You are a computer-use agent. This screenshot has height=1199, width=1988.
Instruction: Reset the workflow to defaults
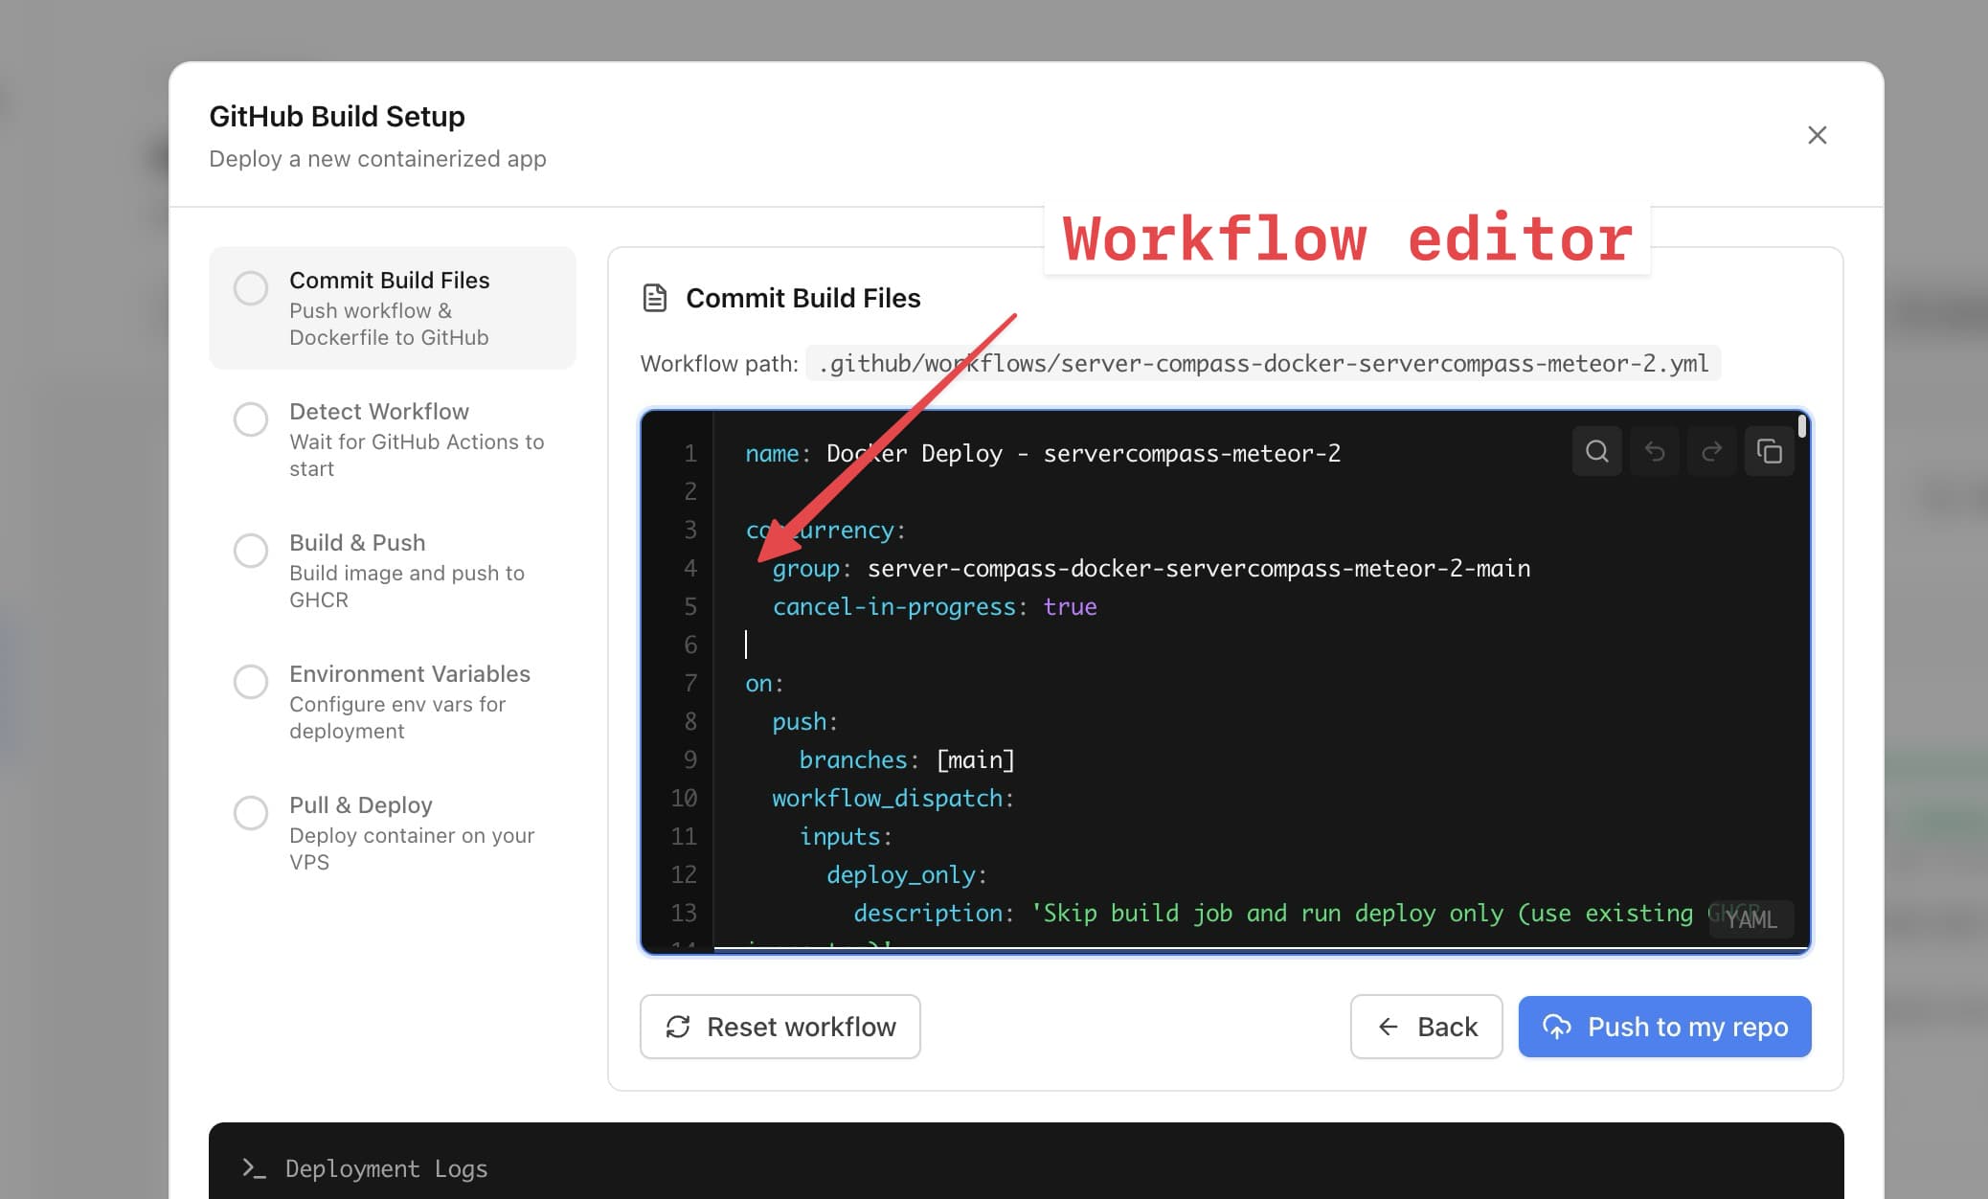(779, 1027)
